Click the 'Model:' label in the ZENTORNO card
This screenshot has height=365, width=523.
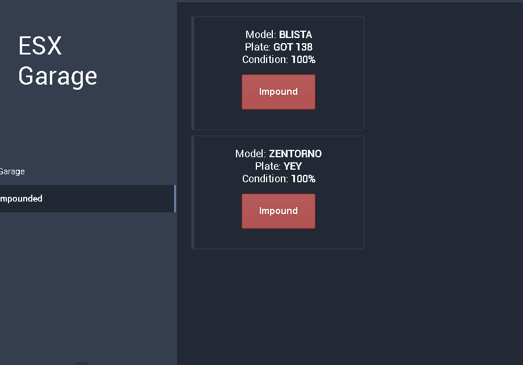pyautogui.click(x=251, y=154)
